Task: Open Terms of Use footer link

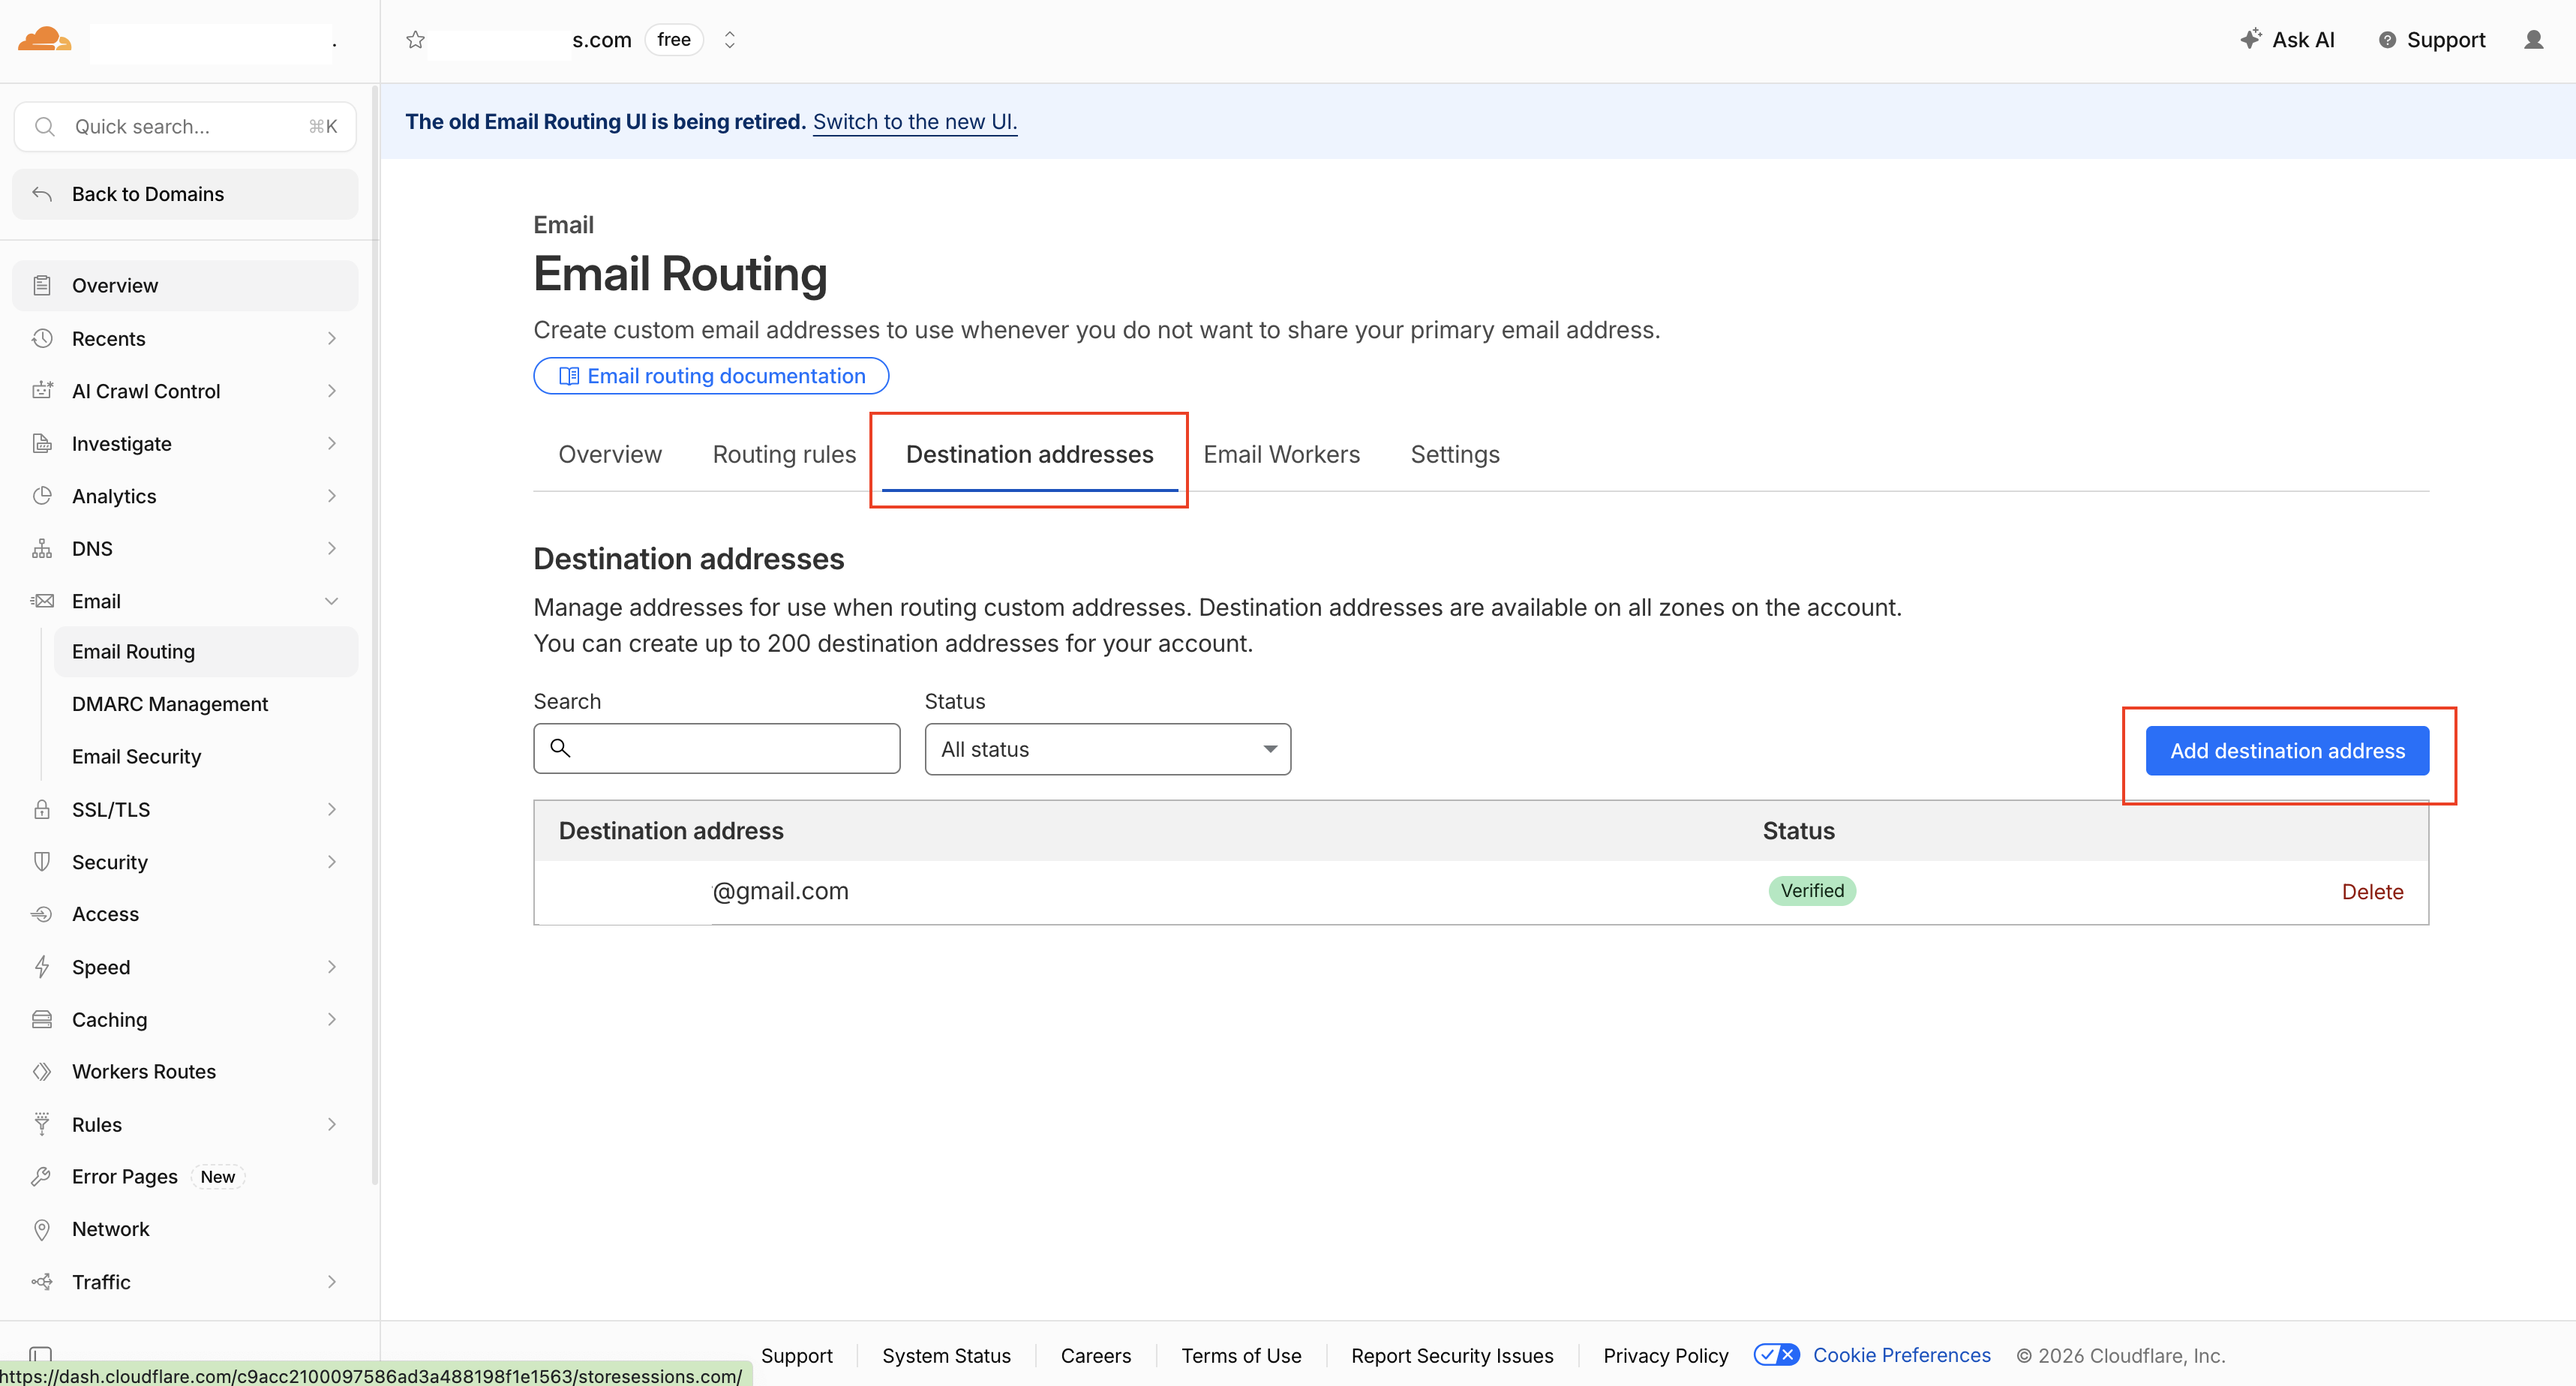Action: (x=1241, y=1356)
